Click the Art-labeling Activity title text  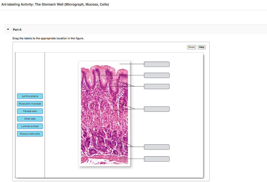pyautogui.click(x=55, y=4)
